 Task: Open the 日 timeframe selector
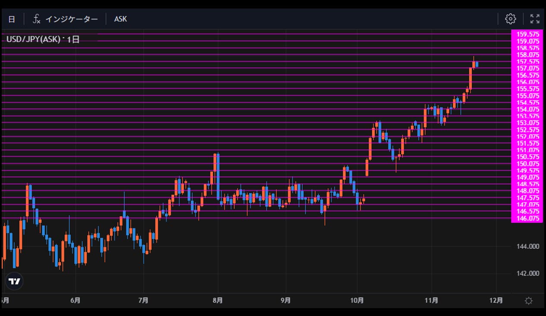pyautogui.click(x=12, y=19)
